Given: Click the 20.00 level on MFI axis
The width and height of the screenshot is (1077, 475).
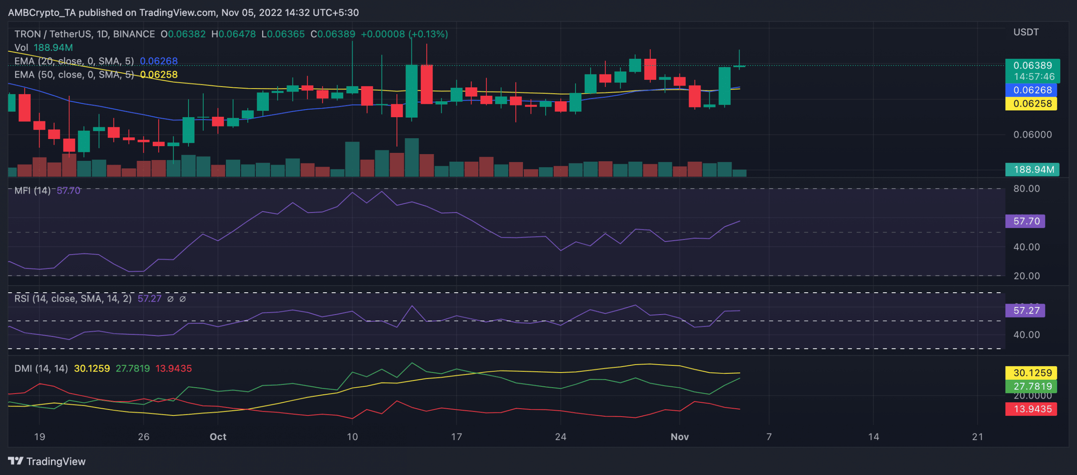Looking at the screenshot, I should click(x=1027, y=276).
